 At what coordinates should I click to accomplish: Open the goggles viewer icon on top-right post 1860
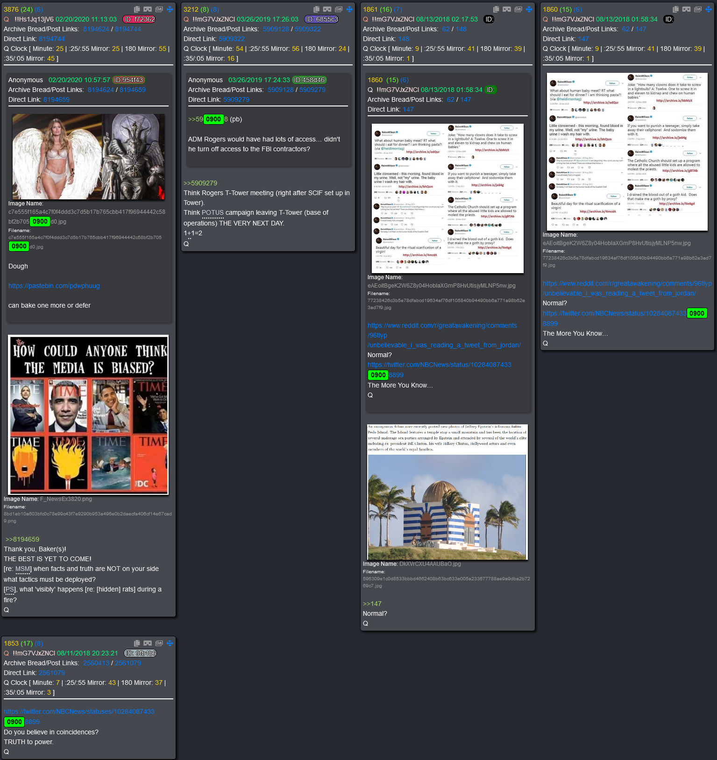(686, 9)
